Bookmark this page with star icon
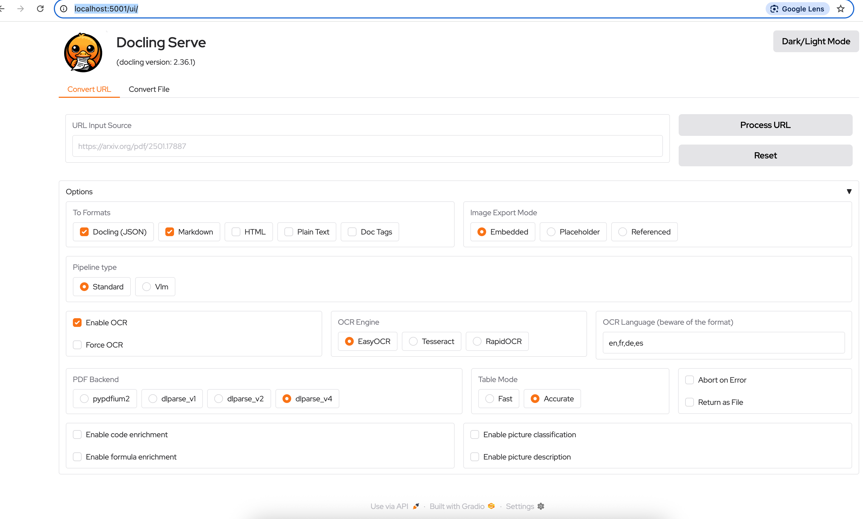The height and width of the screenshot is (519, 863). pos(841,9)
